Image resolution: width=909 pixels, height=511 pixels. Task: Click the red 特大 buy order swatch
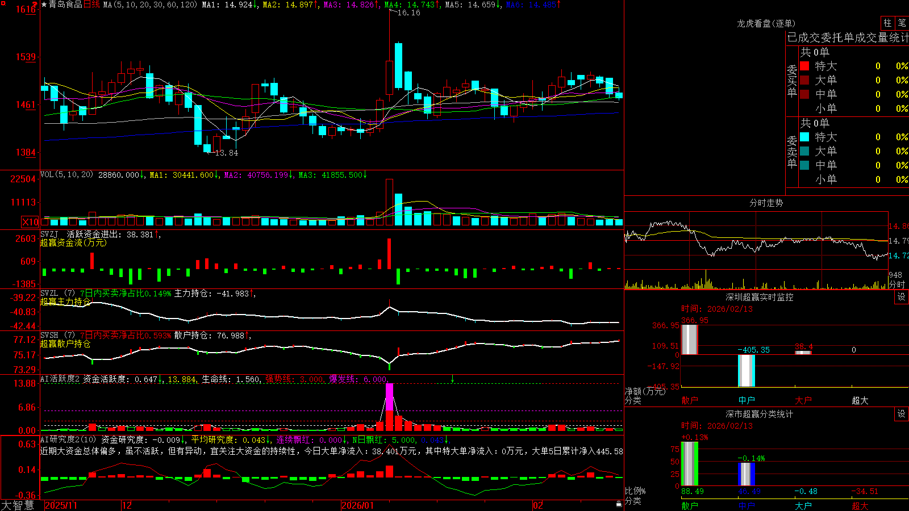(x=804, y=66)
